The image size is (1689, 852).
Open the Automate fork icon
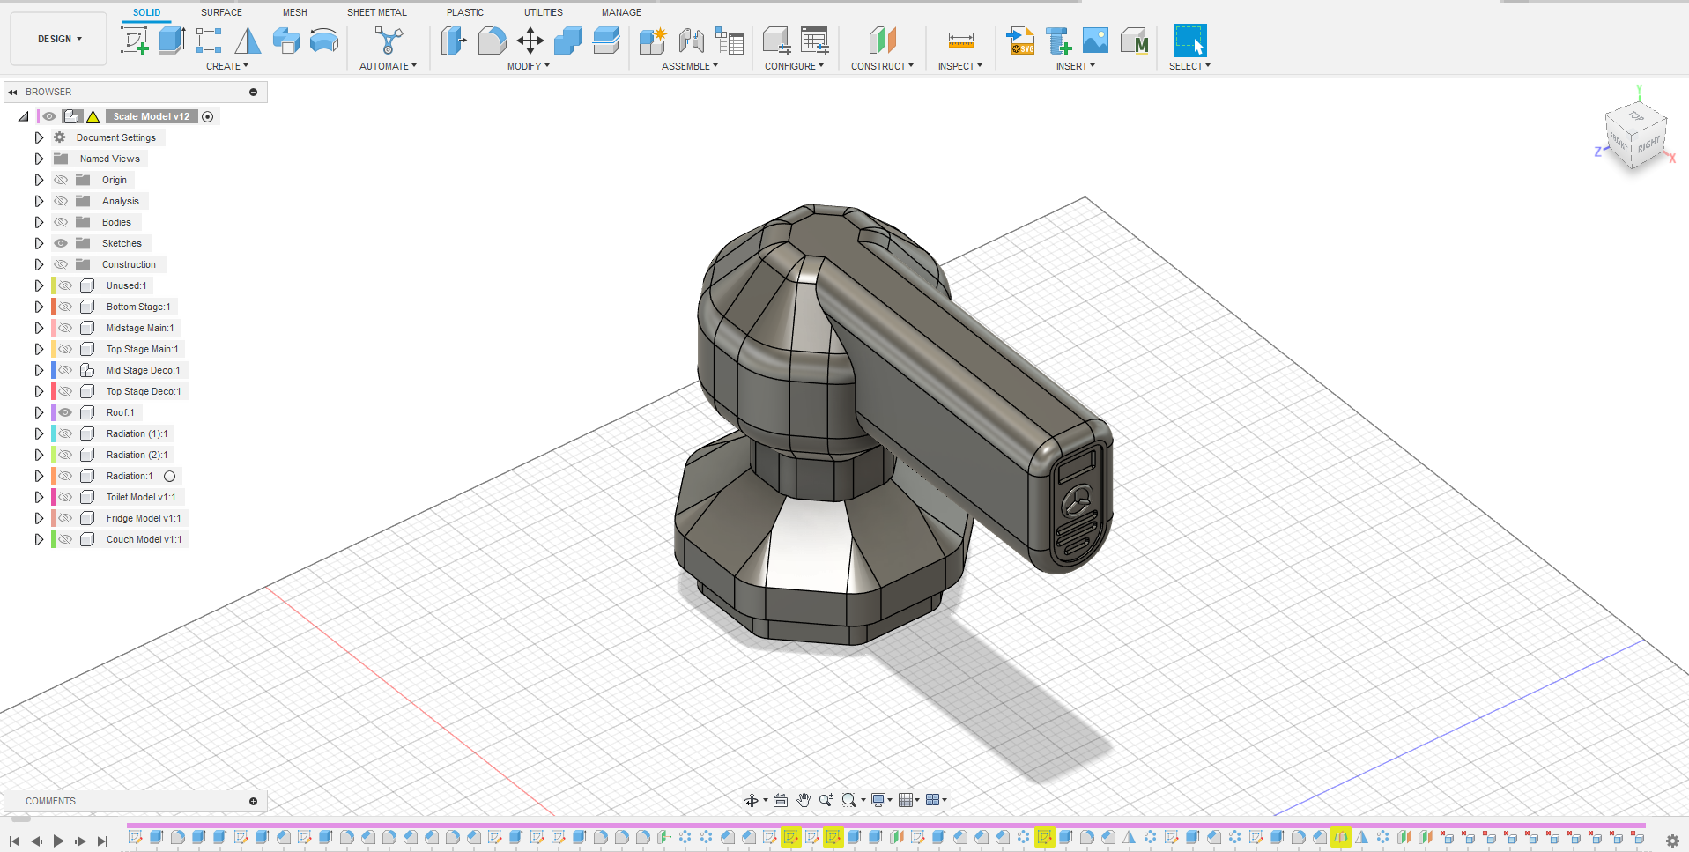pyautogui.click(x=388, y=41)
